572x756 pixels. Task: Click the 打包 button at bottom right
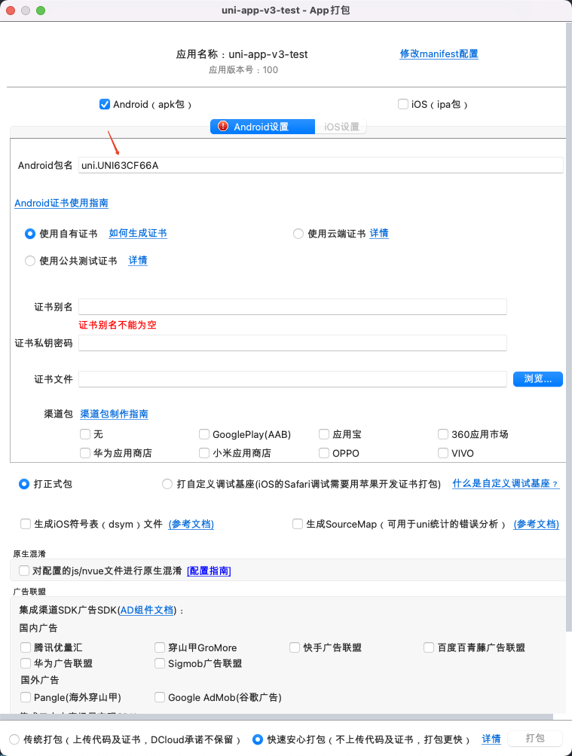coord(535,738)
